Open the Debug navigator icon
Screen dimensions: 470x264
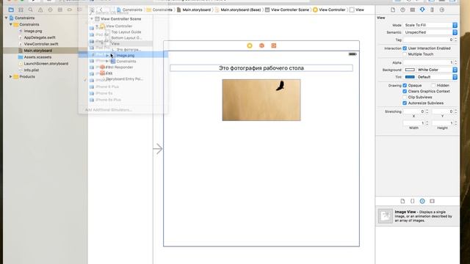point(60,10)
